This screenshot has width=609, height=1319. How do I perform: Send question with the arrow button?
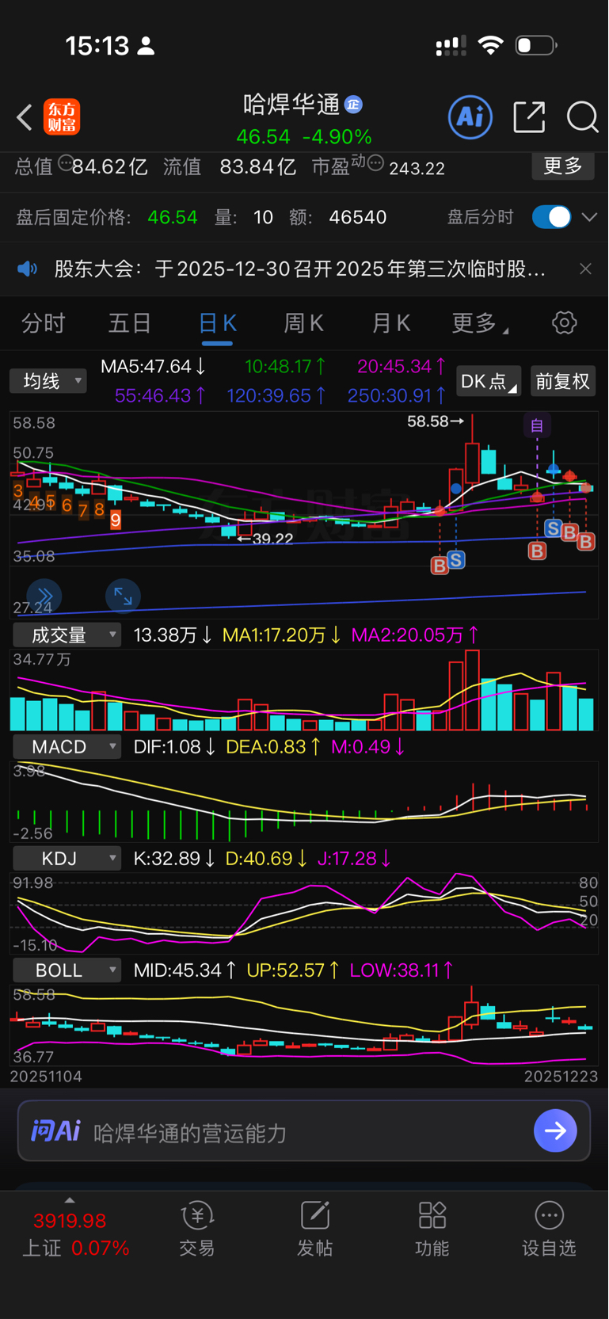555,1130
